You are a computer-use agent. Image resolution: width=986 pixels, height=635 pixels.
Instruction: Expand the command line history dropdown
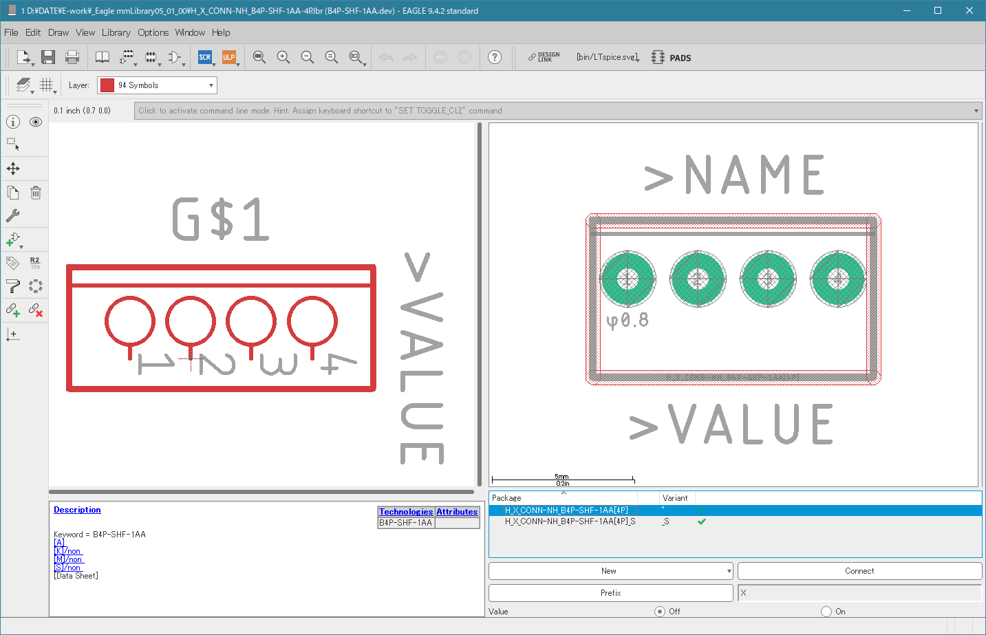[976, 111]
